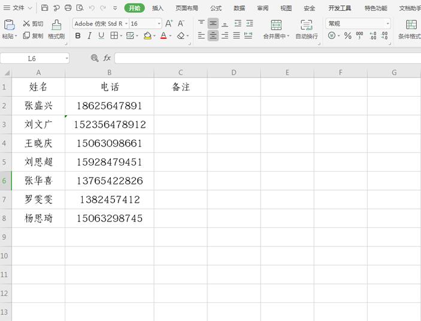Switch to the 公式 tab
Viewport: 421px width, 321px height.
coord(216,8)
